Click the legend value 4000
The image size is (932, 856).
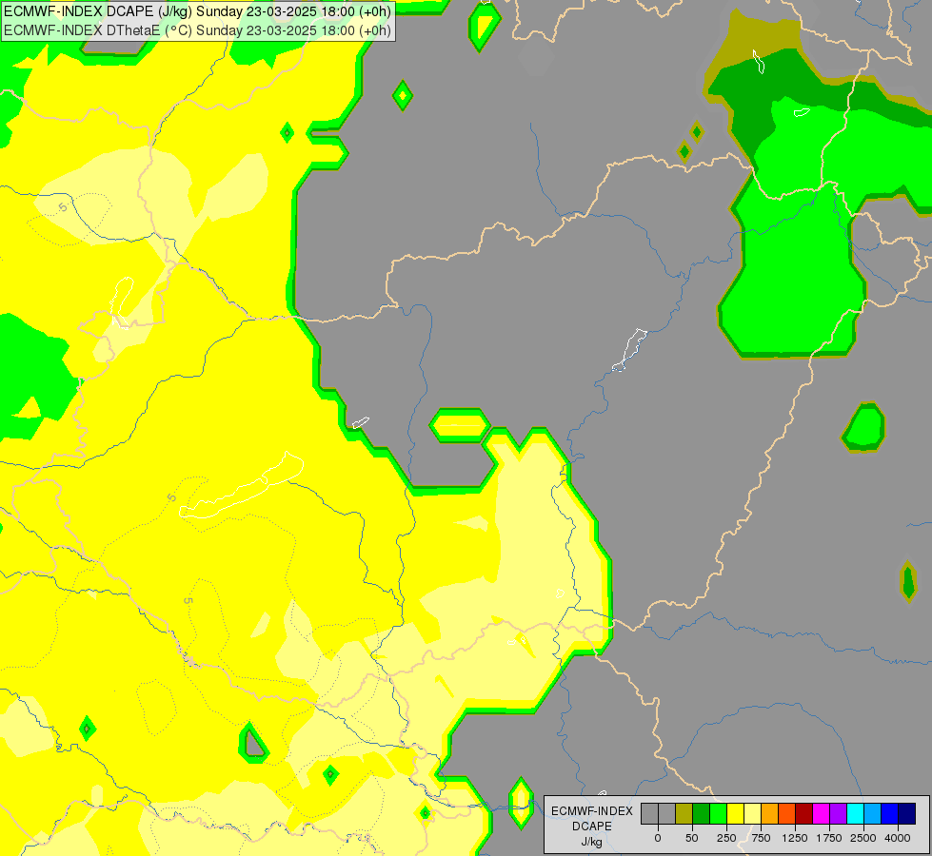[x=898, y=838]
